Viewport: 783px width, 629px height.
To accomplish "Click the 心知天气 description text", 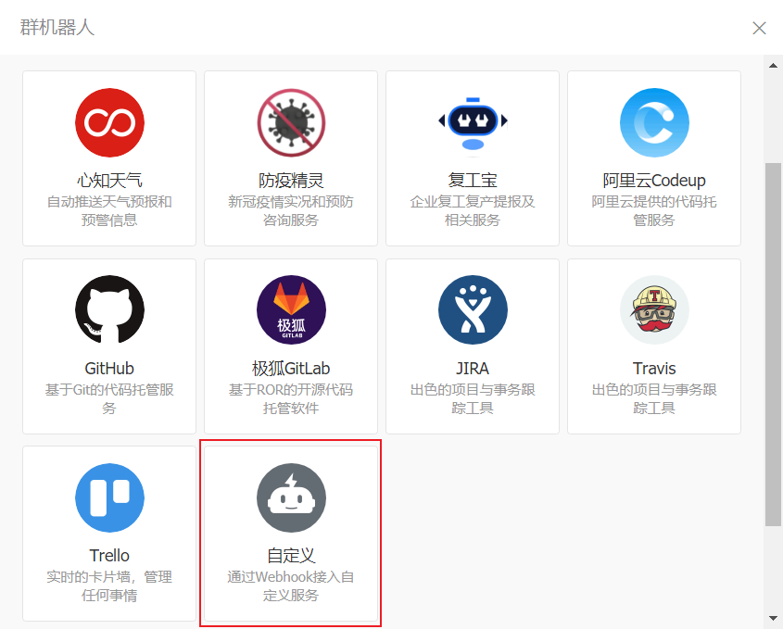I will [x=109, y=210].
